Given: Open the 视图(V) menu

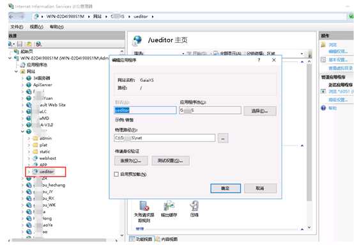Looking at the screenshot, I should point(36,27).
